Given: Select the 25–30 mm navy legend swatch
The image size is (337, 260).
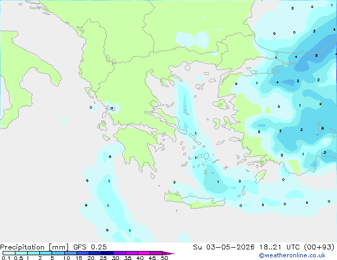Looking at the screenshot, I should point(107,253).
